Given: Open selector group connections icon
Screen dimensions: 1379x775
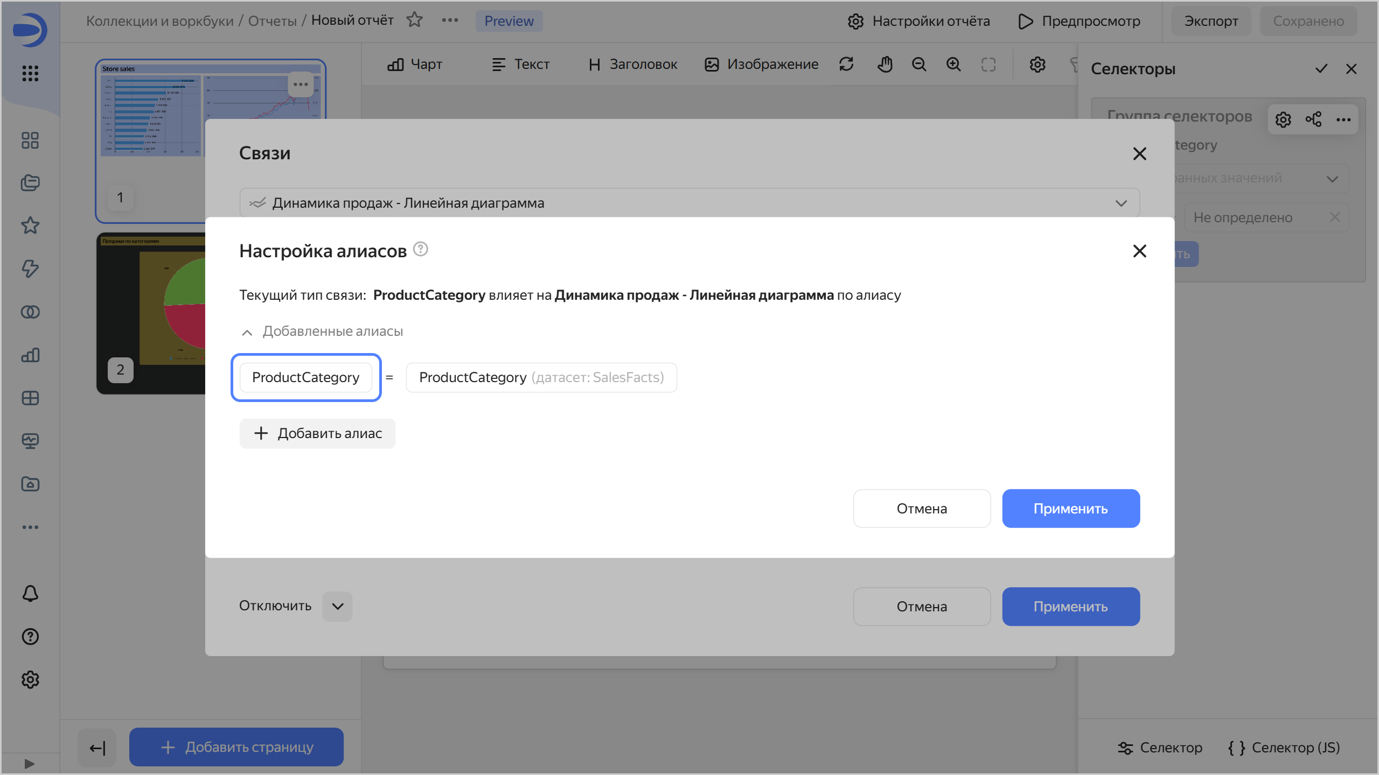Looking at the screenshot, I should pyautogui.click(x=1313, y=119).
